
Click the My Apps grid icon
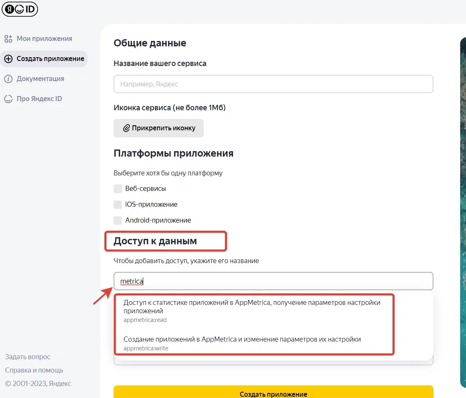(8, 39)
